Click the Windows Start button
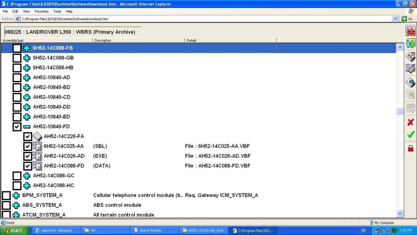The width and height of the screenshot is (417, 235). (15, 230)
